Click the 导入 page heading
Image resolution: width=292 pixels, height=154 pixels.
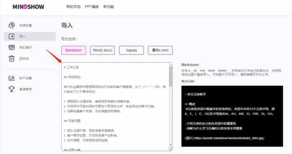pyautogui.click(x=67, y=25)
